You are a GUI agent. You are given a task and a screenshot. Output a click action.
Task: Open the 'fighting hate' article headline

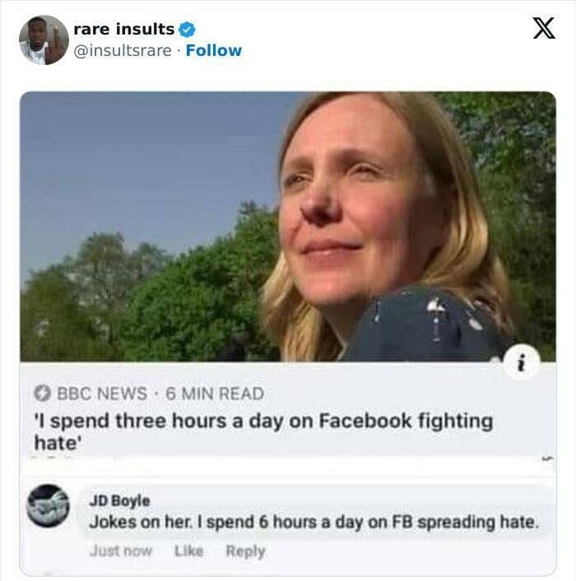point(262,431)
